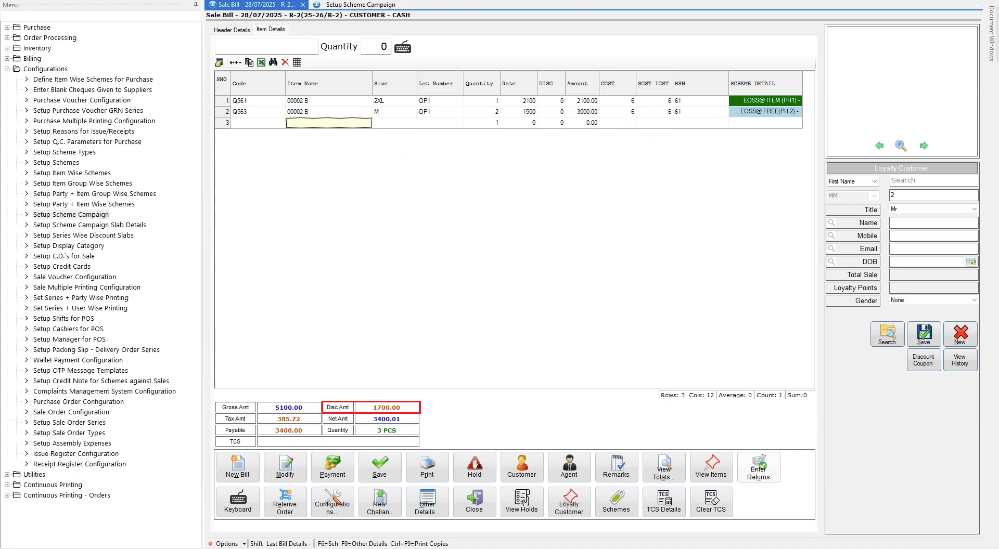Click the red X delete row icon
Screen dimensions: 999x549
coord(285,62)
